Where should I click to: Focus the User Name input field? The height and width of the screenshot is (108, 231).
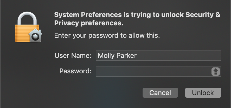click(158, 56)
